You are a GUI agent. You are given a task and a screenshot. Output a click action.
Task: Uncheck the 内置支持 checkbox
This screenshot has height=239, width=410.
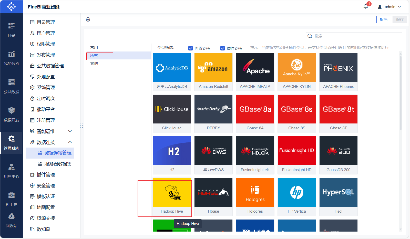190,48
